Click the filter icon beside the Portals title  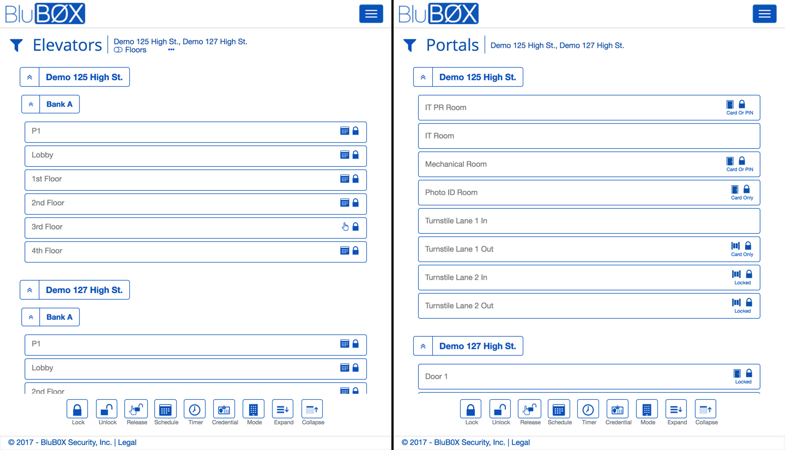click(x=409, y=45)
